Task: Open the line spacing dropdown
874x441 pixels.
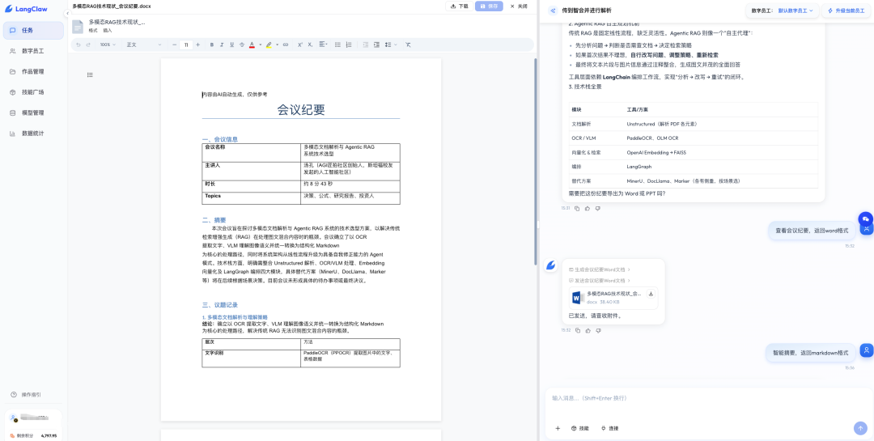Action: point(390,45)
